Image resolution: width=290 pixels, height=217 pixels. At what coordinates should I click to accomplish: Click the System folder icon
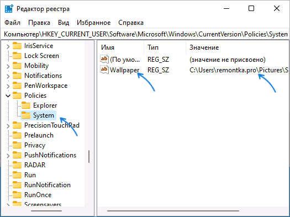point(26,115)
